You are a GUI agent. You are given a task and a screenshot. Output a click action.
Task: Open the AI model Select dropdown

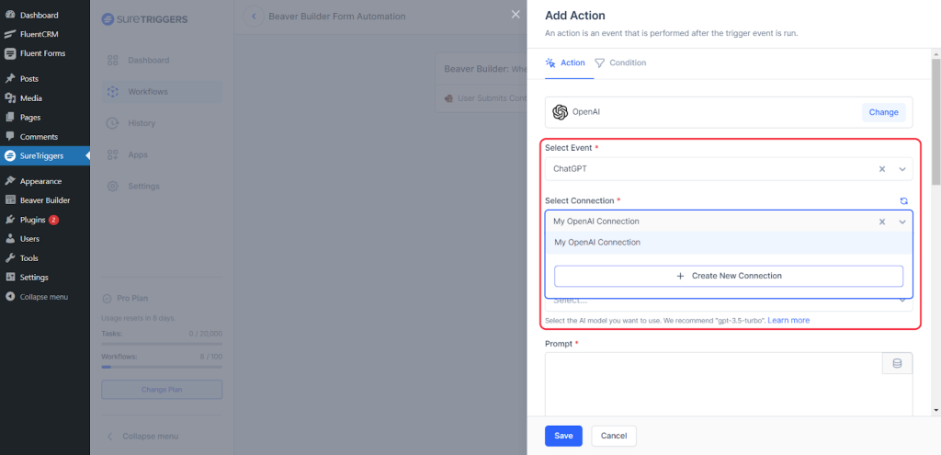coord(902,300)
